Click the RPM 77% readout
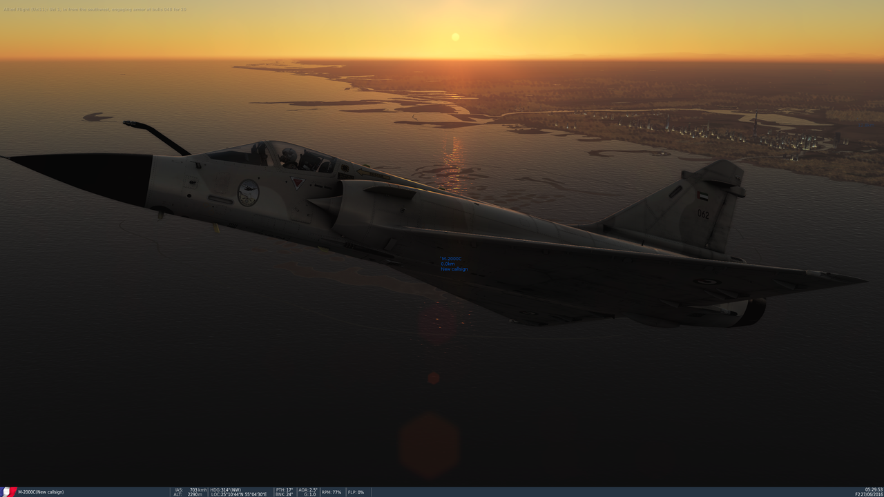Viewport: 884px width, 497px height. [x=331, y=492]
